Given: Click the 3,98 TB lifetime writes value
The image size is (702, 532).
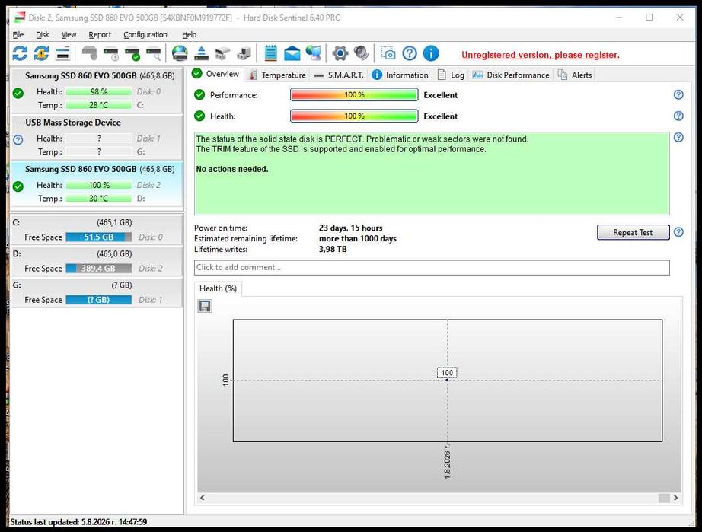Looking at the screenshot, I should click(333, 249).
